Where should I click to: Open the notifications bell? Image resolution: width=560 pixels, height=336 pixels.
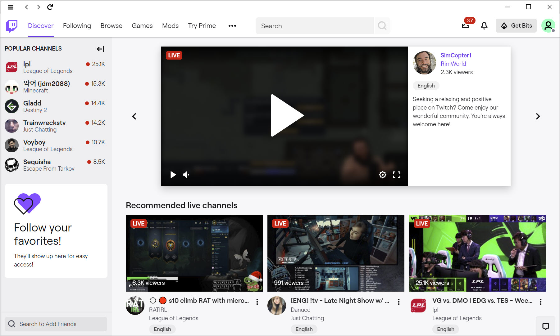[x=484, y=26]
